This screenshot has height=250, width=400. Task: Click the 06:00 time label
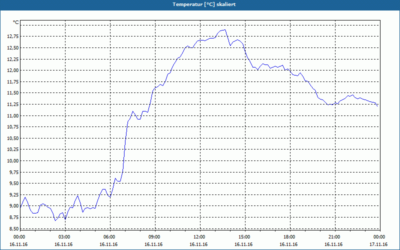pos(109,237)
